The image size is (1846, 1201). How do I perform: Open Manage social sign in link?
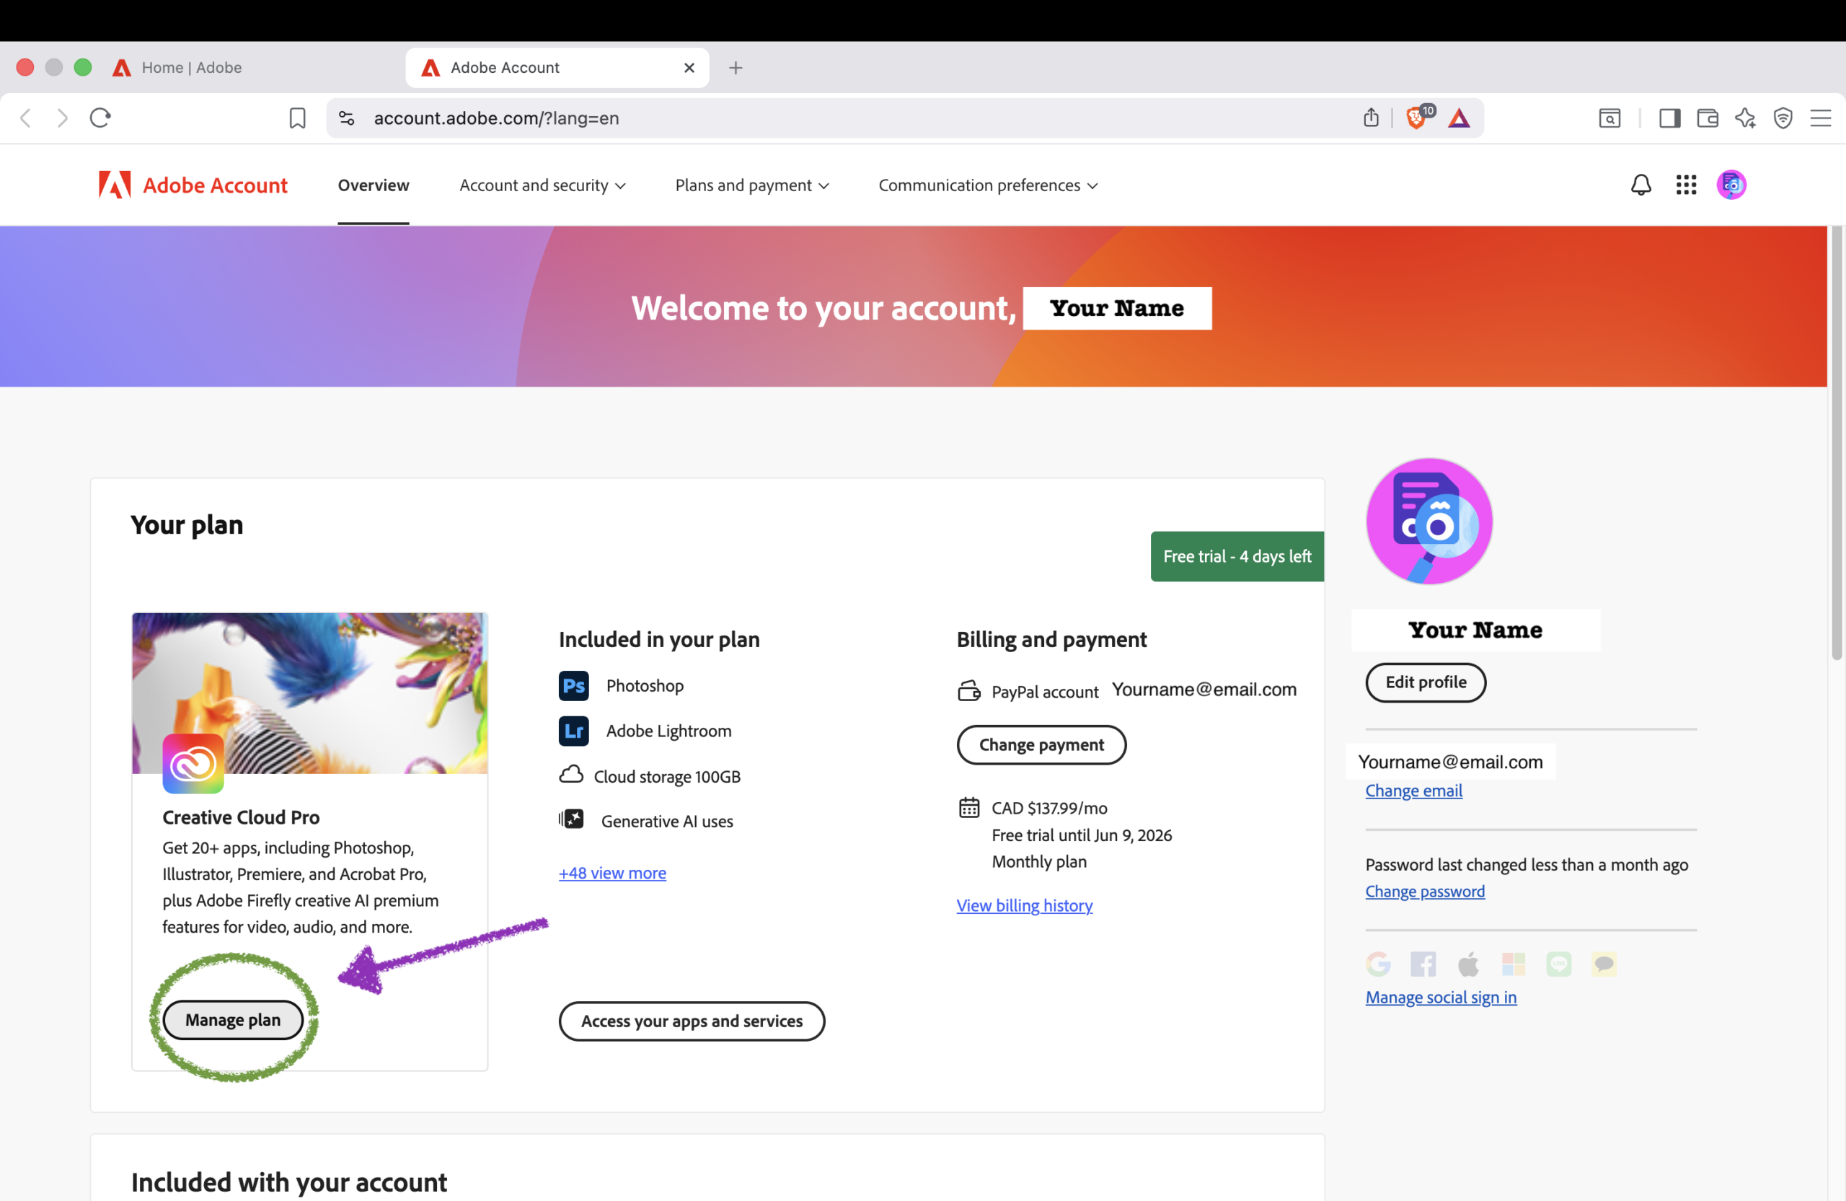tap(1440, 997)
